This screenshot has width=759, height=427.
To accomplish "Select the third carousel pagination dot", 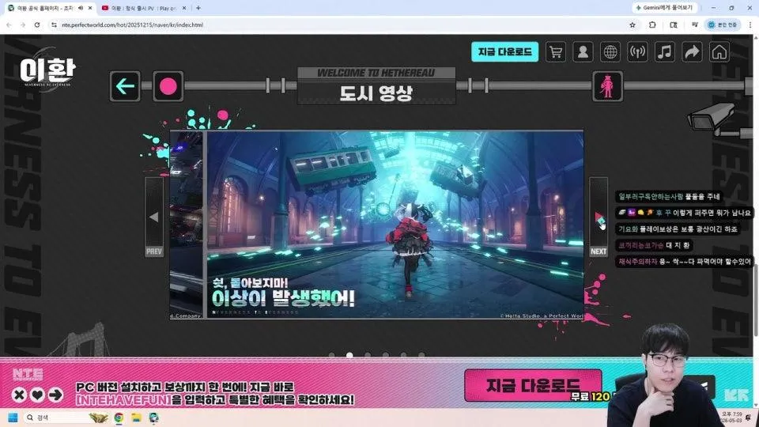I will (x=368, y=355).
